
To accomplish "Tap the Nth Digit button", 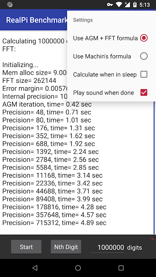I will pyautogui.click(x=66, y=247).
